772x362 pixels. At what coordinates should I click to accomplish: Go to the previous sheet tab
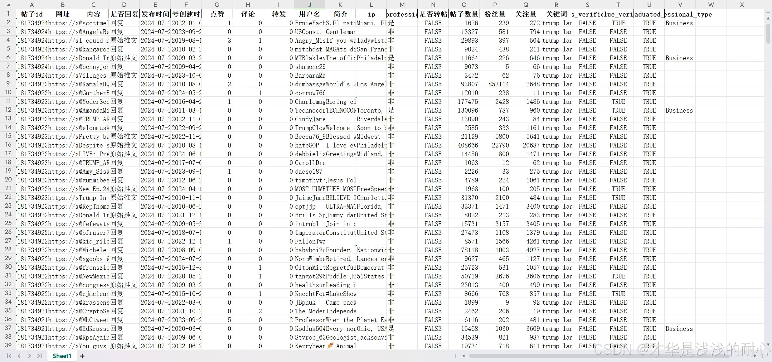19,356
